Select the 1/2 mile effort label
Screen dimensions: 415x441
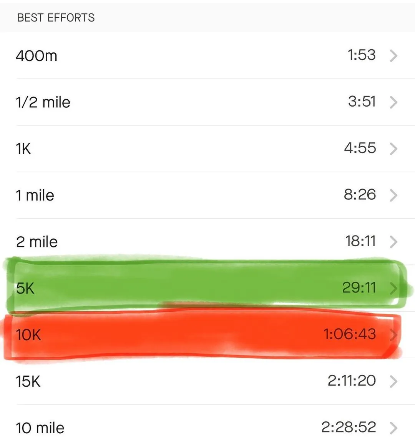tap(43, 102)
